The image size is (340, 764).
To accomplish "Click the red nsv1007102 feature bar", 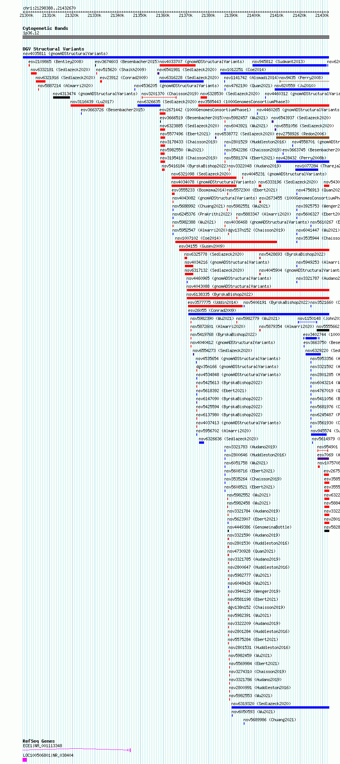I will coord(226,242).
